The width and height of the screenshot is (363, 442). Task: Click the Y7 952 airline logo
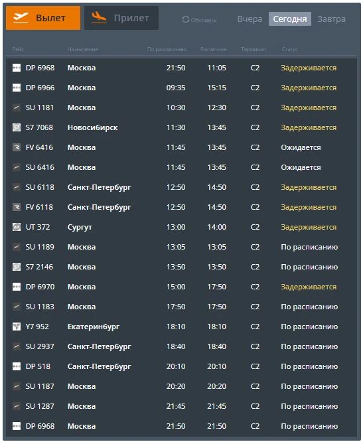tap(17, 327)
